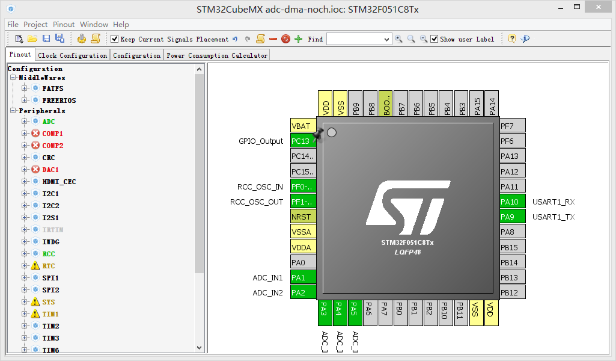616x361 pixels.
Task: Toggle Show user Label checkbox
Action: tap(434, 39)
